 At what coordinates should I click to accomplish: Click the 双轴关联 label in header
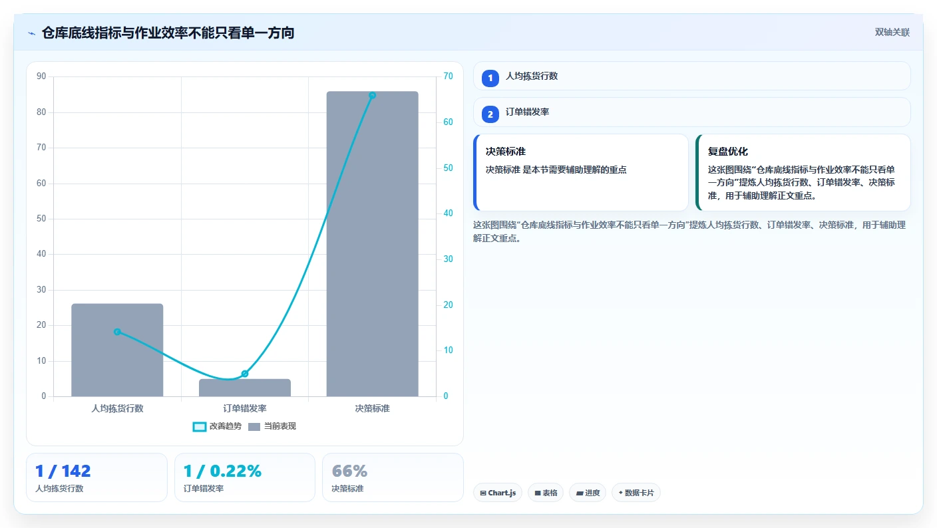892,33
